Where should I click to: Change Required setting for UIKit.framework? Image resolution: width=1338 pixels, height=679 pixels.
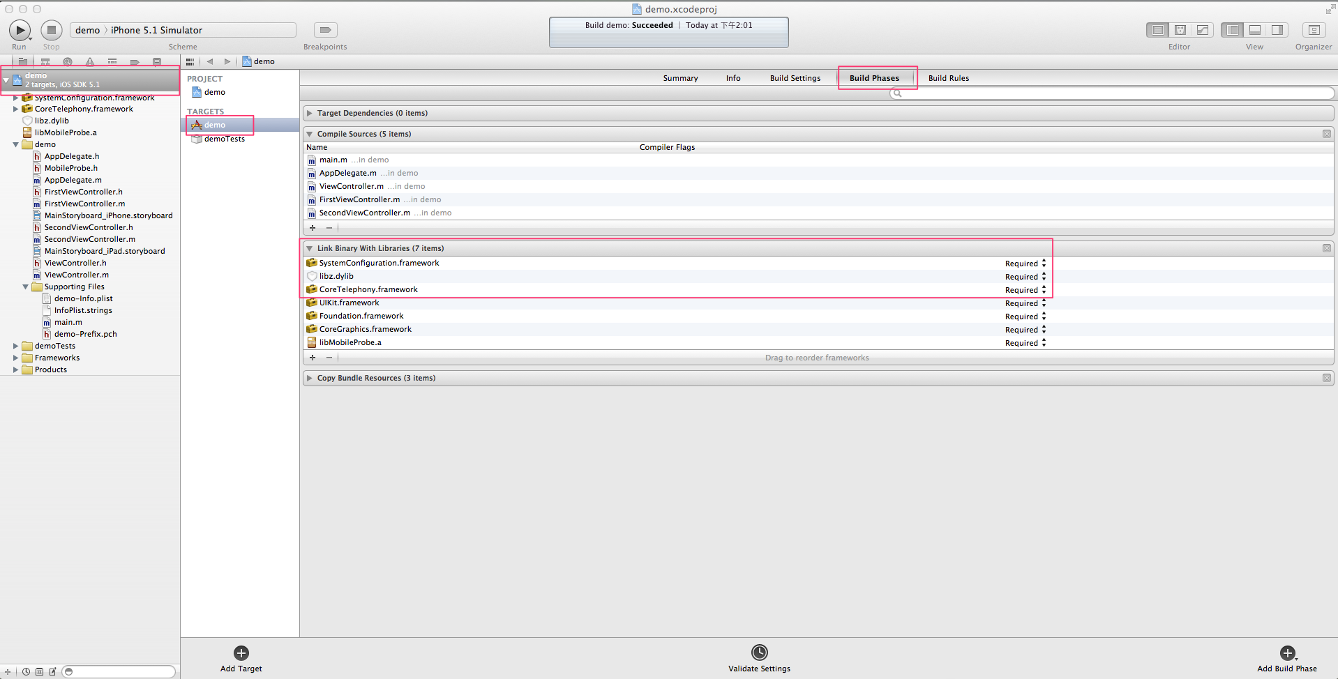coord(1025,303)
